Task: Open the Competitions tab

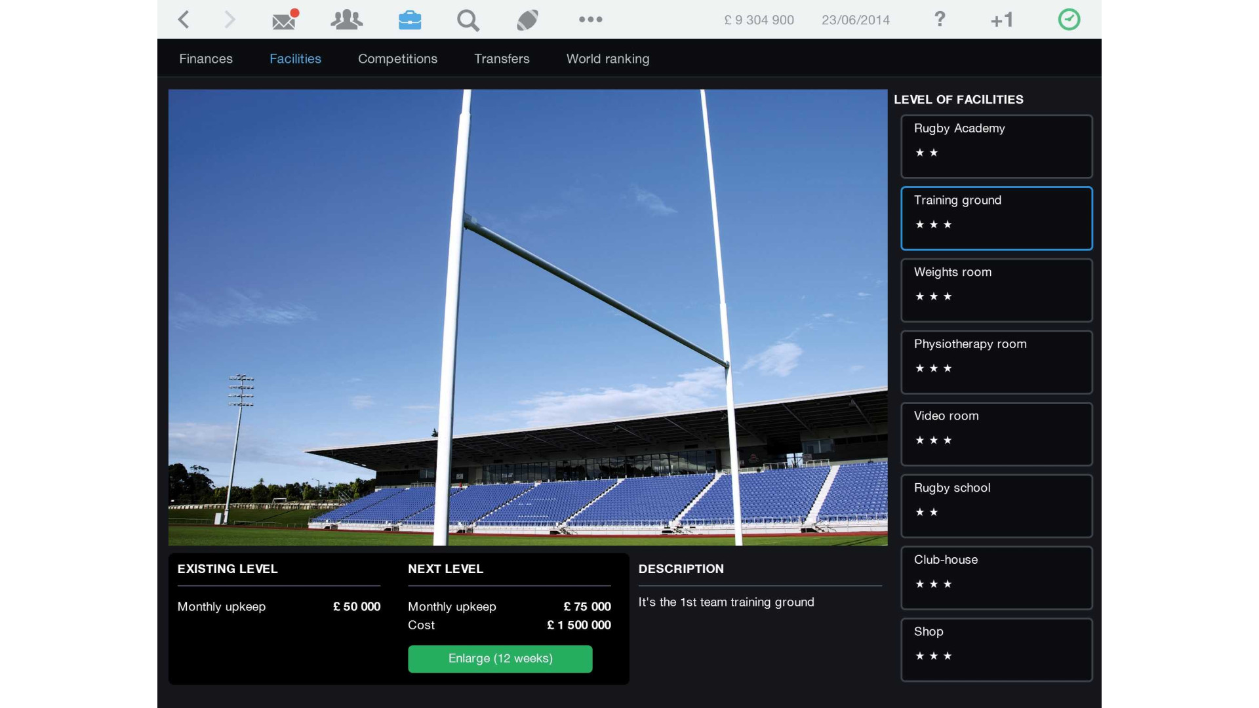Action: tap(397, 59)
